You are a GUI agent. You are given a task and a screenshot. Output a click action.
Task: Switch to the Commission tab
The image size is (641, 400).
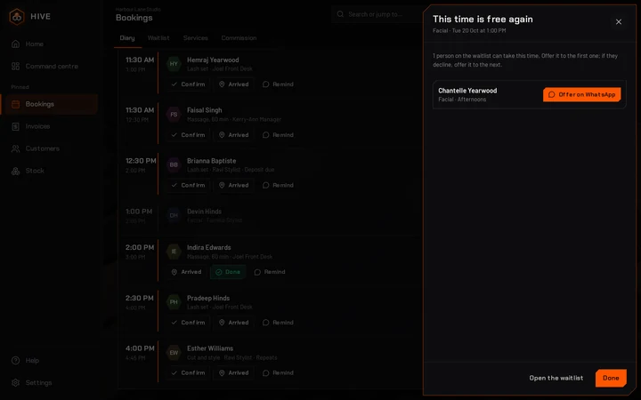239,38
